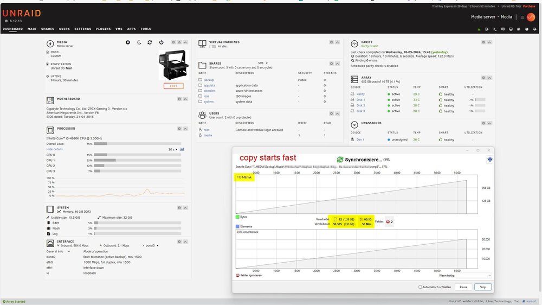
Task: Open the Wenn fertig dropdown
Action: 474,276
